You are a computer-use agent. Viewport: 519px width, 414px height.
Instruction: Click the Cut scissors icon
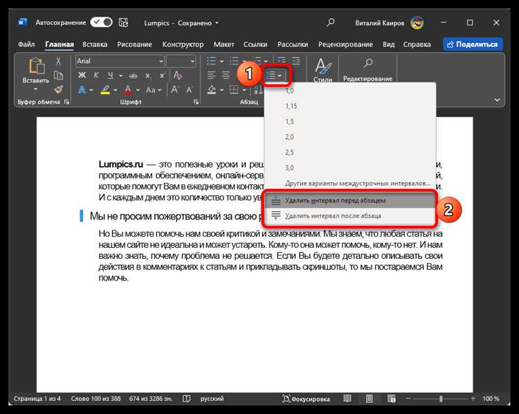click(x=58, y=61)
